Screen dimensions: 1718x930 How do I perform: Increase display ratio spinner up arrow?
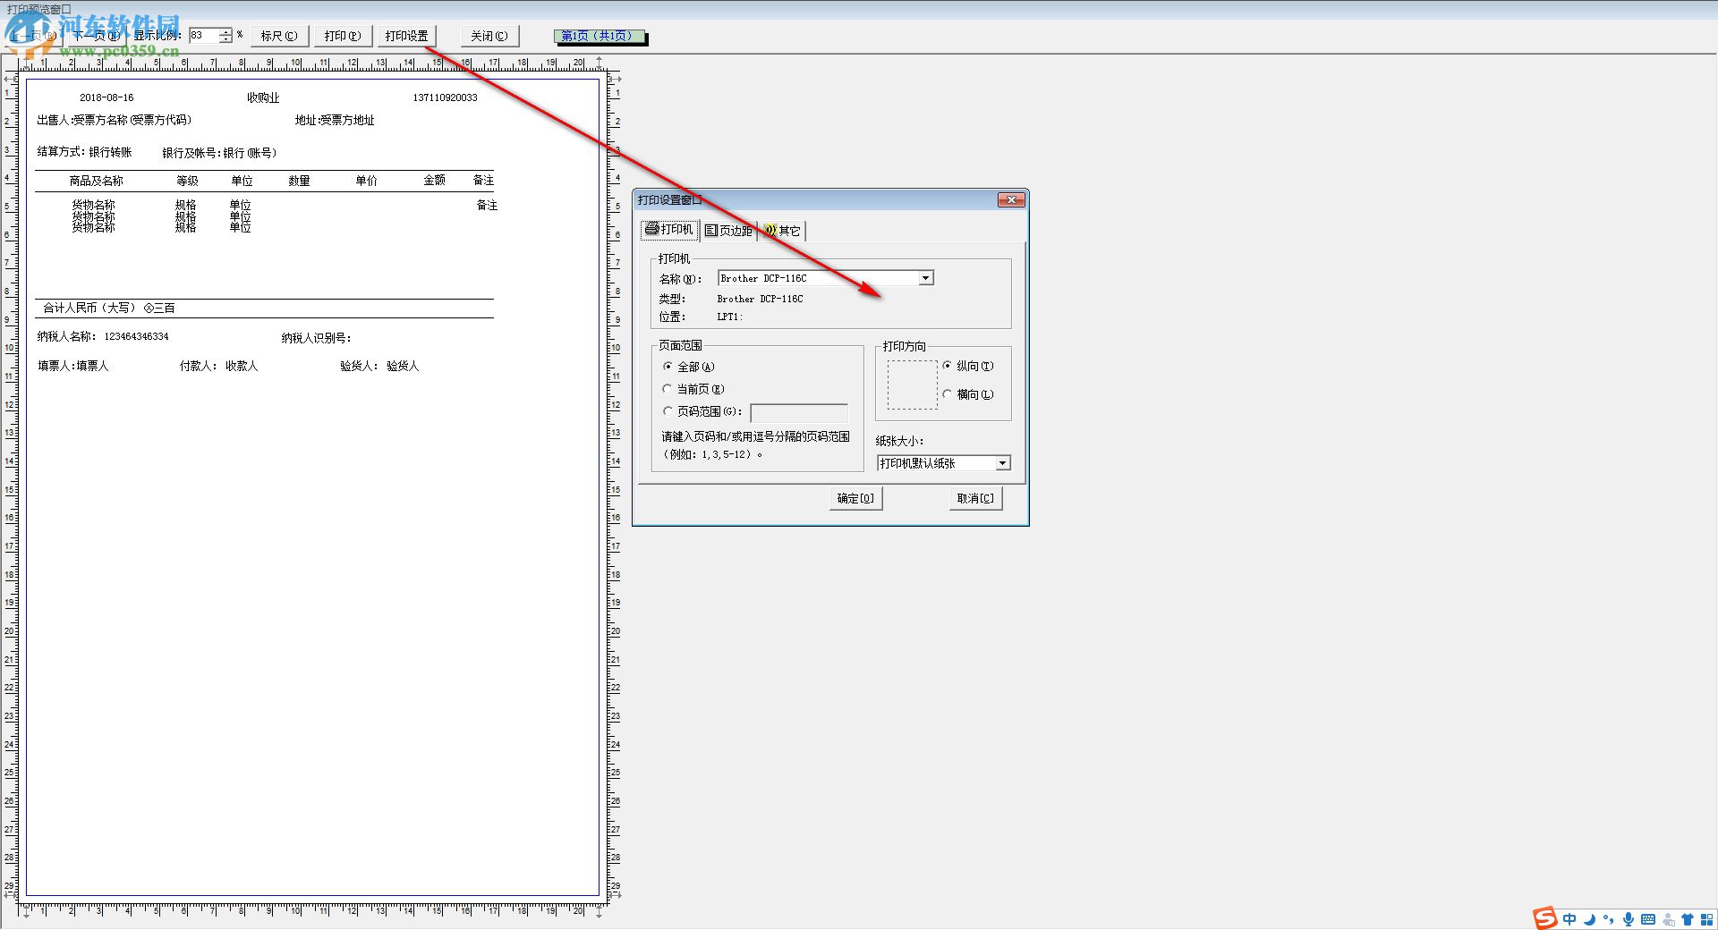(225, 31)
